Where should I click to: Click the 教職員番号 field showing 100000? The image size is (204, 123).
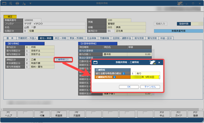point(32,20)
